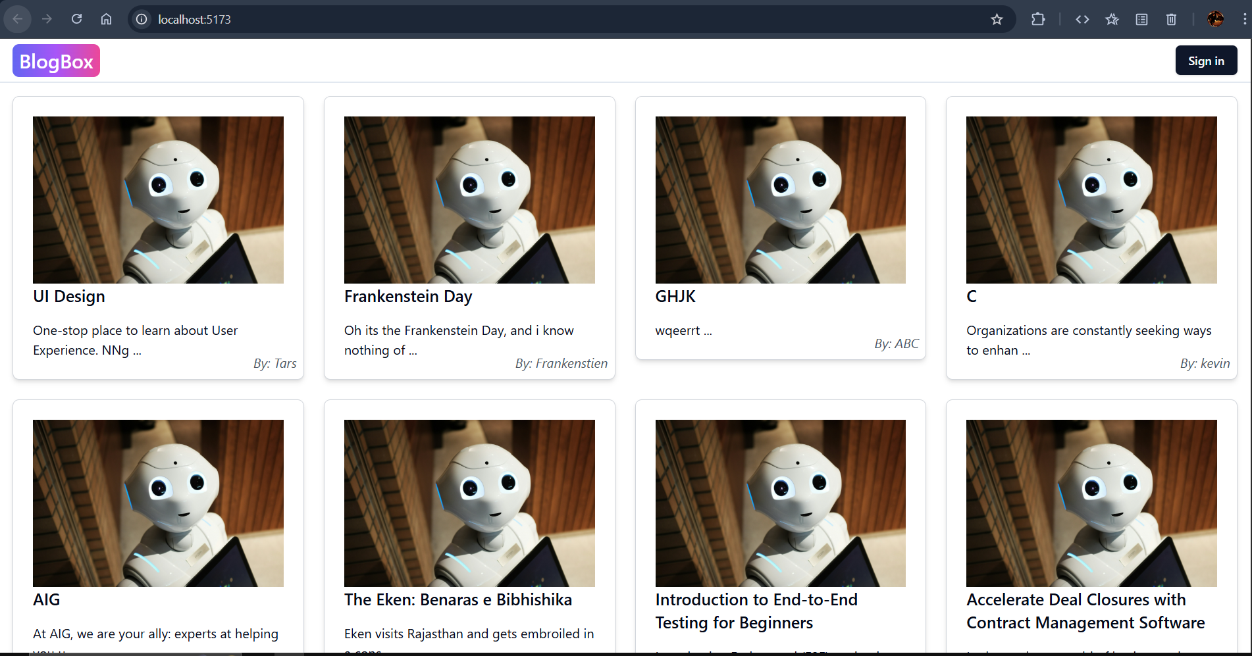Click the Sign in button

click(1206, 60)
